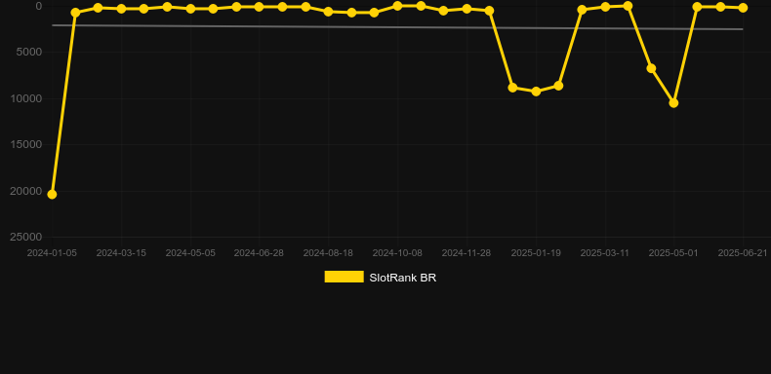The width and height of the screenshot is (771, 374).
Task: Click the 10000 y-axis value label
Action: [x=26, y=98]
